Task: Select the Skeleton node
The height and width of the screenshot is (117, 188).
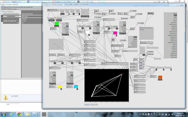Action: point(147,43)
